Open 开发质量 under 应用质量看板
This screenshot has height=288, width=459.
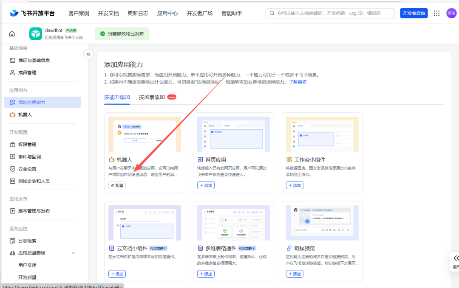27,277
